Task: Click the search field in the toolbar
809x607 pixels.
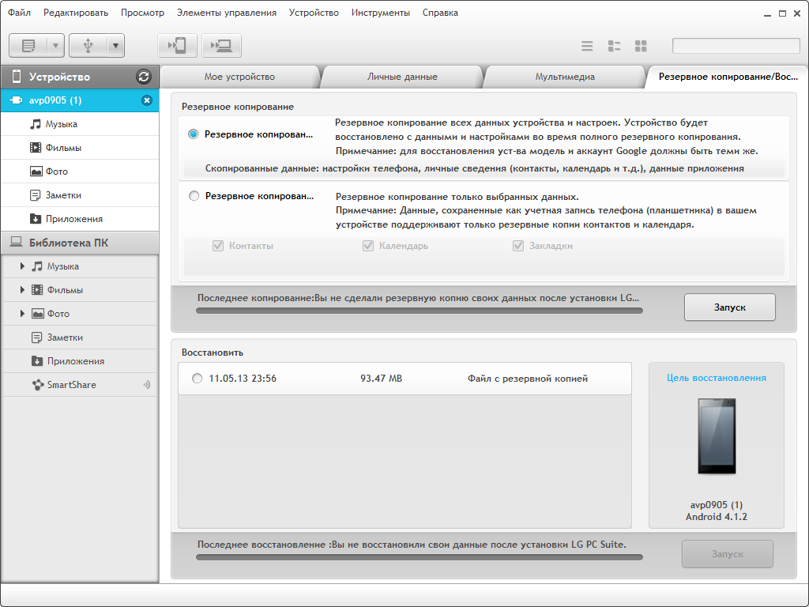Action: coord(736,46)
